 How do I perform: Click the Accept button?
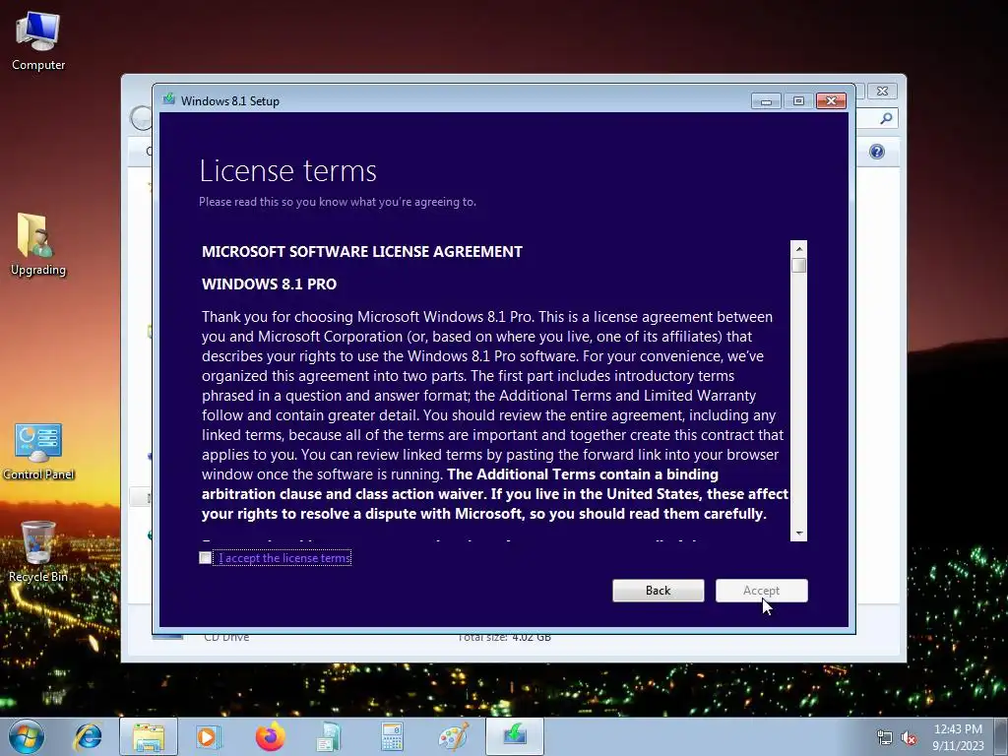click(x=761, y=591)
